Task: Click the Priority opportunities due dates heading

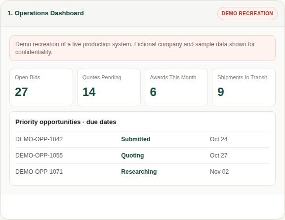Action: 66,122
